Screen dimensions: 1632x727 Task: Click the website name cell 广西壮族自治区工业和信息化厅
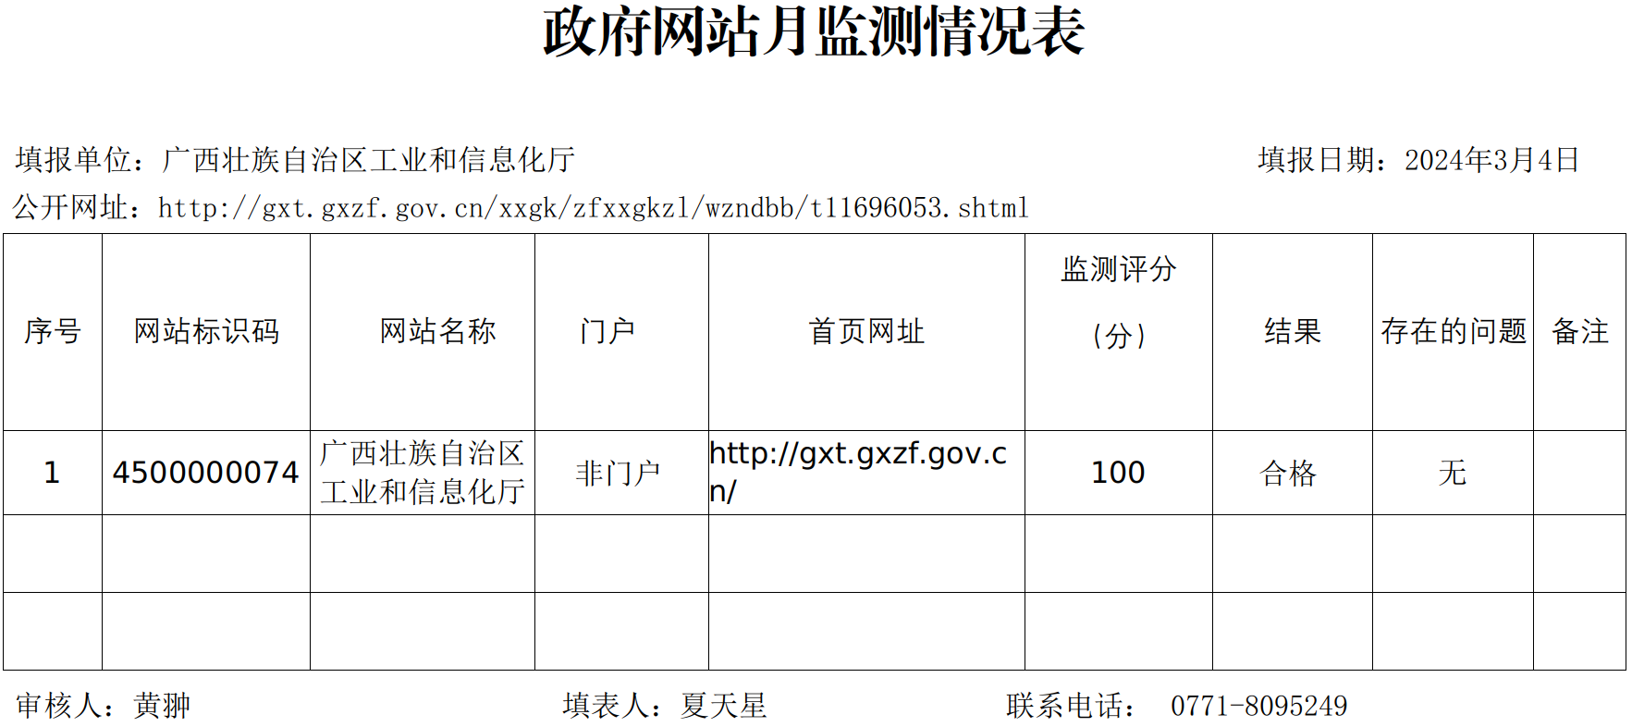(x=423, y=473)
